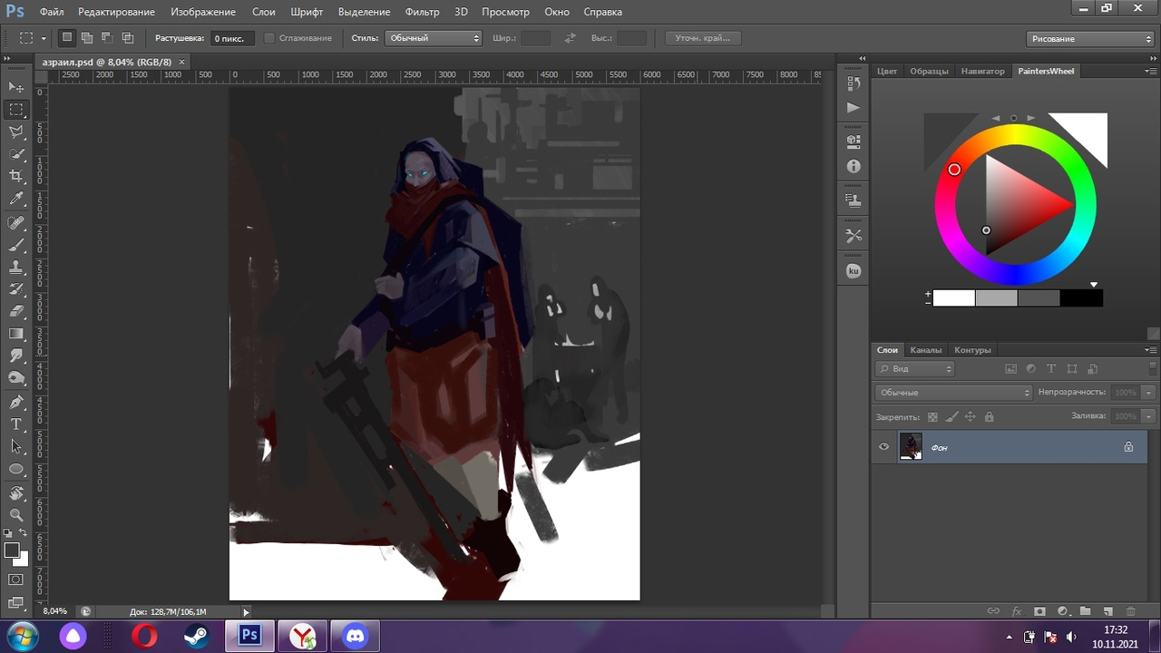This screenshot has height=653, width=1161.
Task: Open the Actions panel play icon
Action: [853, 107]
